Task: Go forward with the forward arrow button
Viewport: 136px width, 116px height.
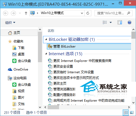Action: pos(13,13)
